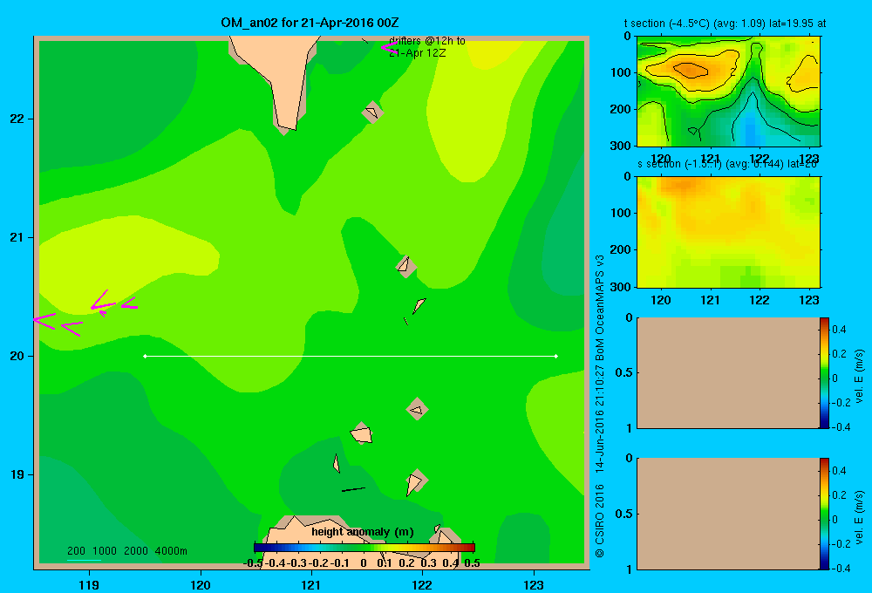
Task: Click the t section (-4..5°C) title text
Action: pyautogui.click(x=725, y=24)
